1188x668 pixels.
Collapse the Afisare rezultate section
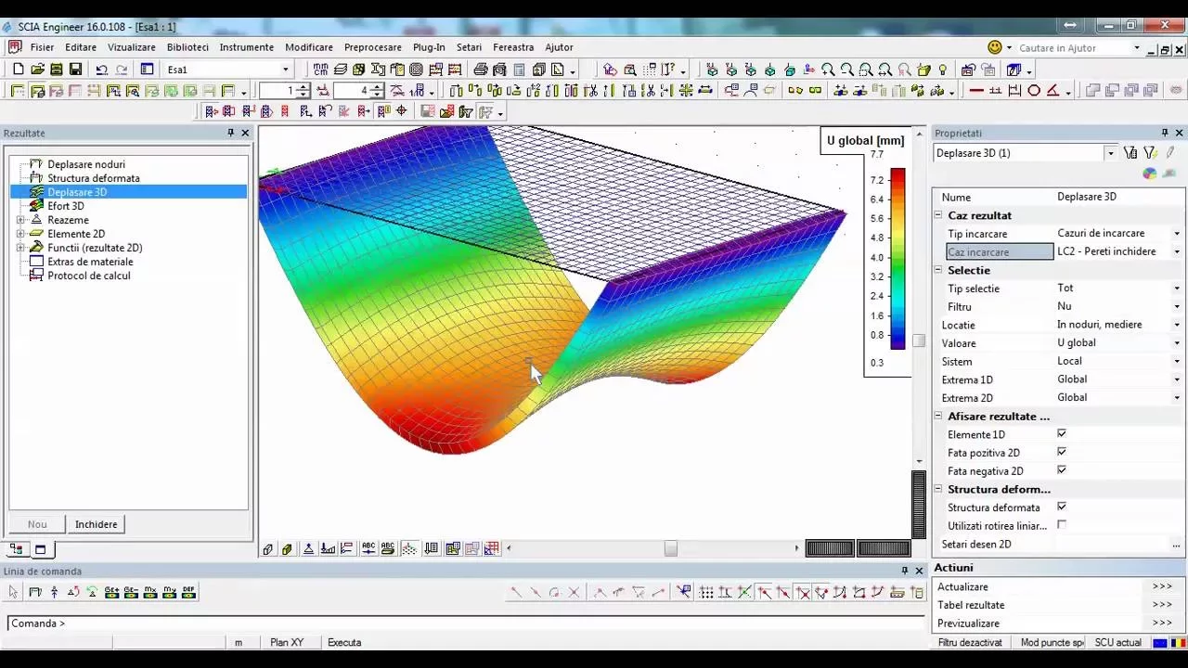938,417
